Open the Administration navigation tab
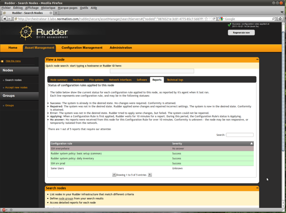Image resolution: width=286 pixels, height=213 pixels. click(121, 48)
